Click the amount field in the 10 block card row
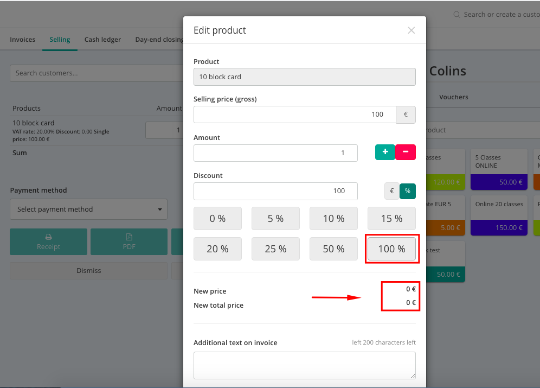540x388 pixels. (x=164, y=130)
